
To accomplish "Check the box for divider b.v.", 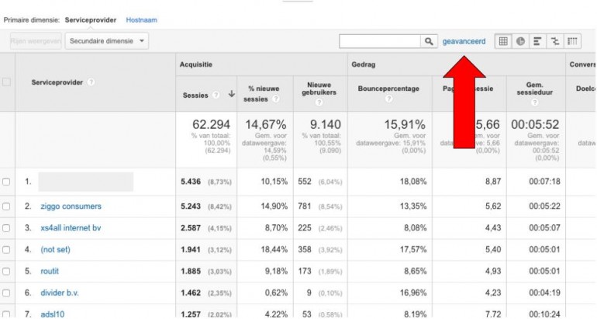I will (x=6, y=293).
